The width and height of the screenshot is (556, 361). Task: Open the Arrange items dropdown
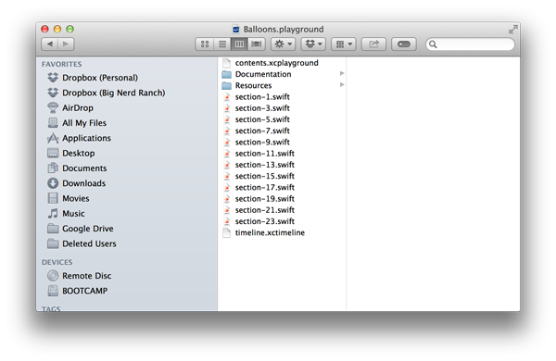click(343, 44)
